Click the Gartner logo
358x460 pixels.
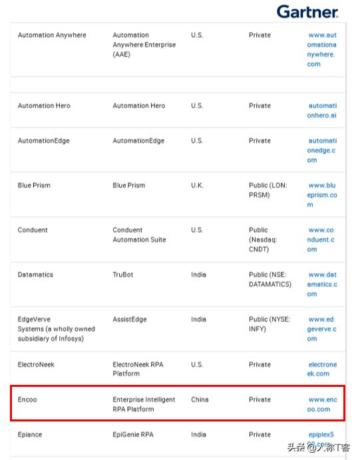coord(307,12)
